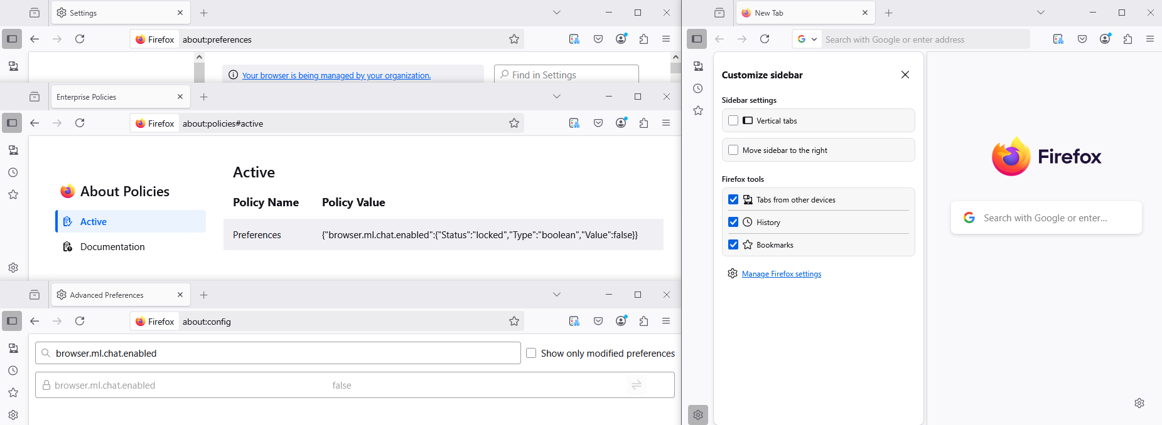
Task: Go back in the Enterprise Policies window
Action: coord(35,123)
